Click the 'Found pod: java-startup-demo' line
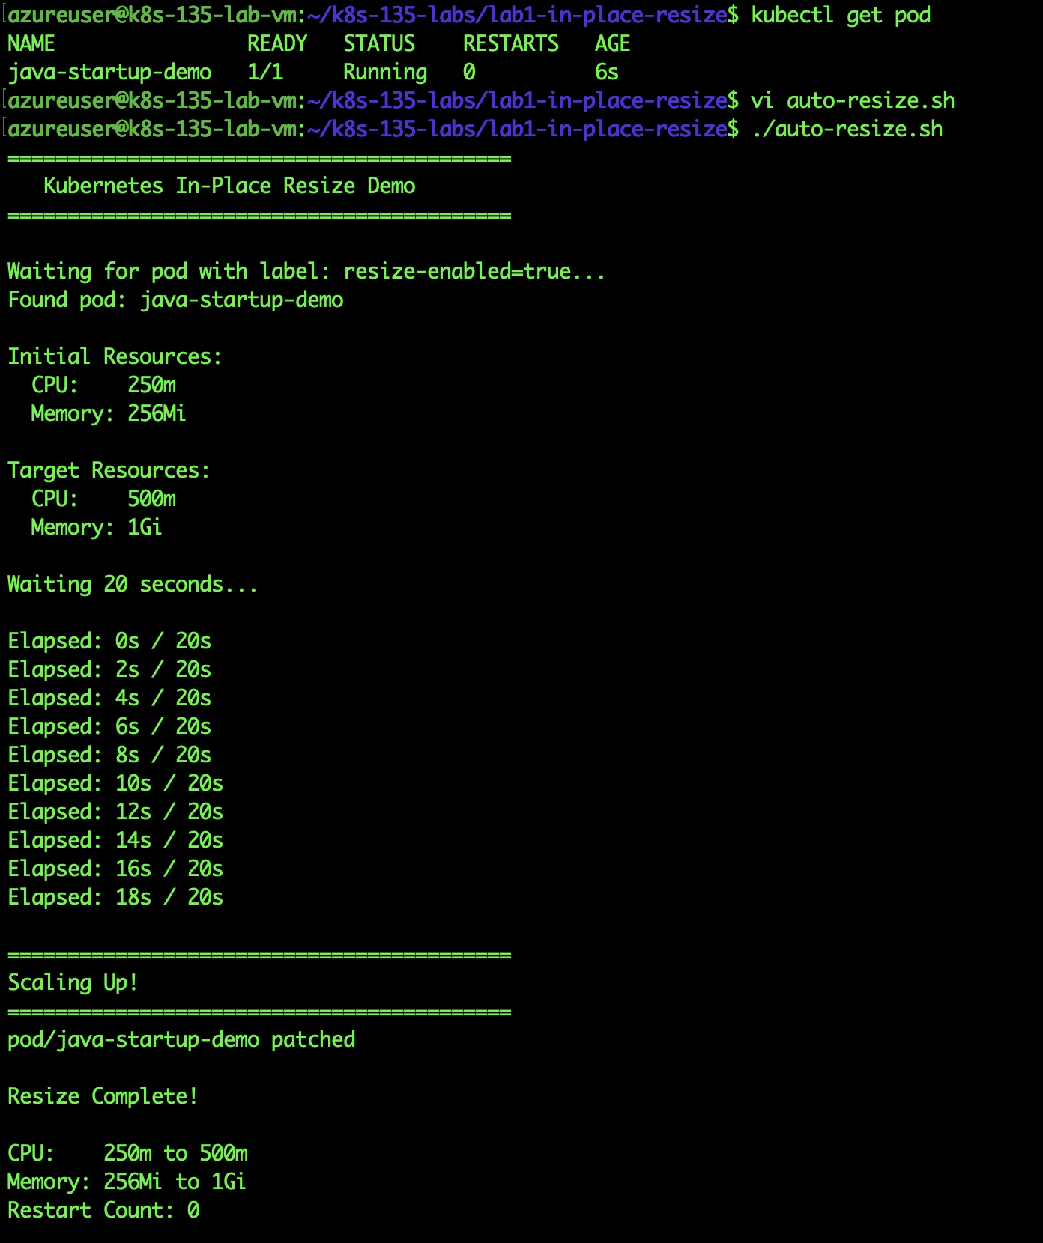Image resolution: width=1043 pixels, height=1243 pixels. [175, 300]
